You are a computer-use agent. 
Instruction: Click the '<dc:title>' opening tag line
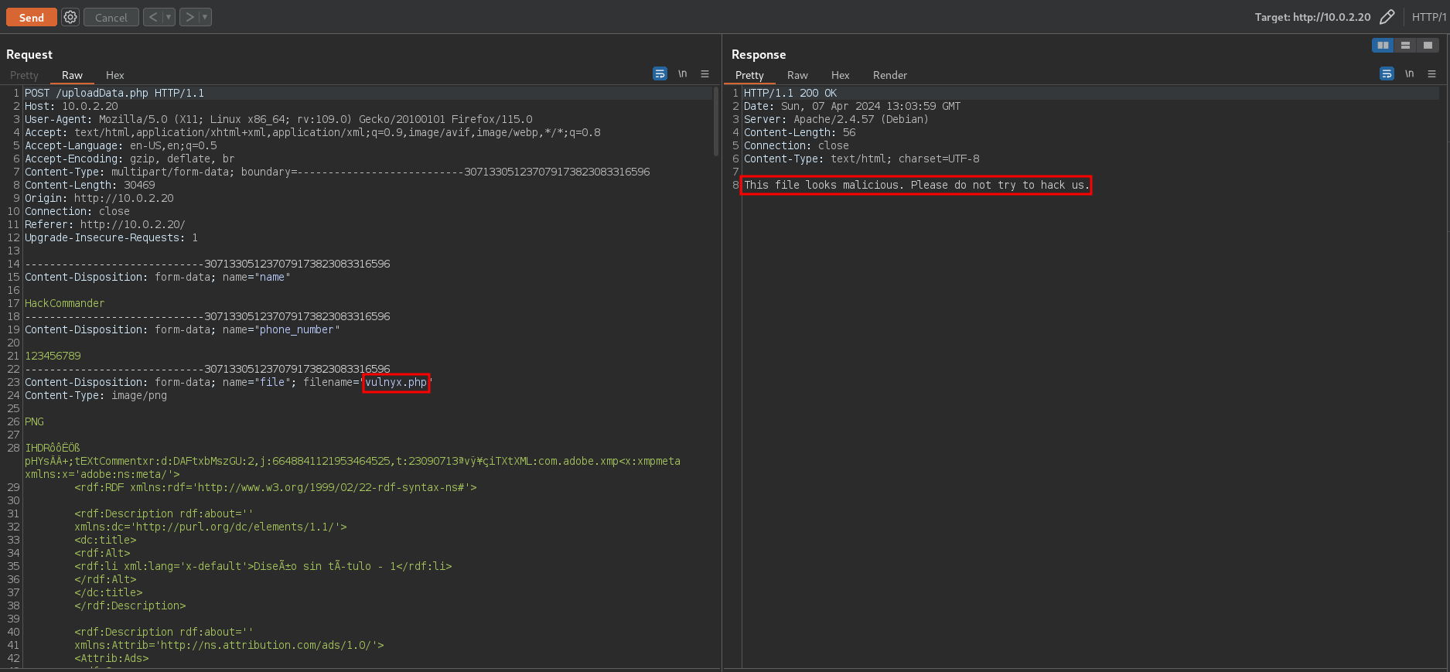pyautogui.click(x=105, y=540)
